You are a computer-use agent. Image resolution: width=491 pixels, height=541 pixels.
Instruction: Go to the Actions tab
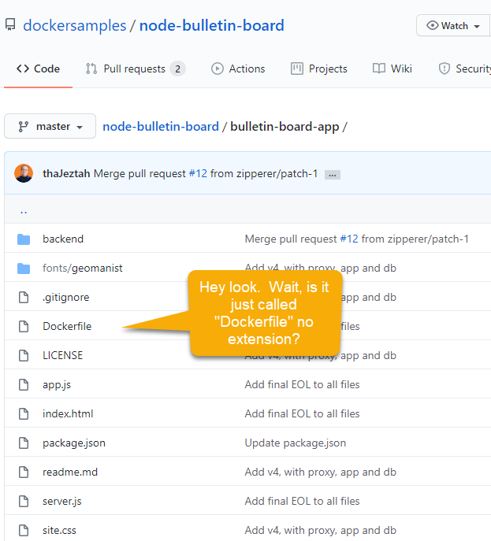click(x=238, y=69)
